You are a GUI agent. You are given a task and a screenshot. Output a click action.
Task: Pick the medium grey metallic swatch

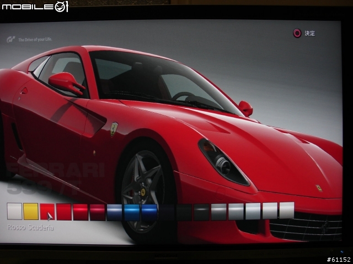coord(218,212)
